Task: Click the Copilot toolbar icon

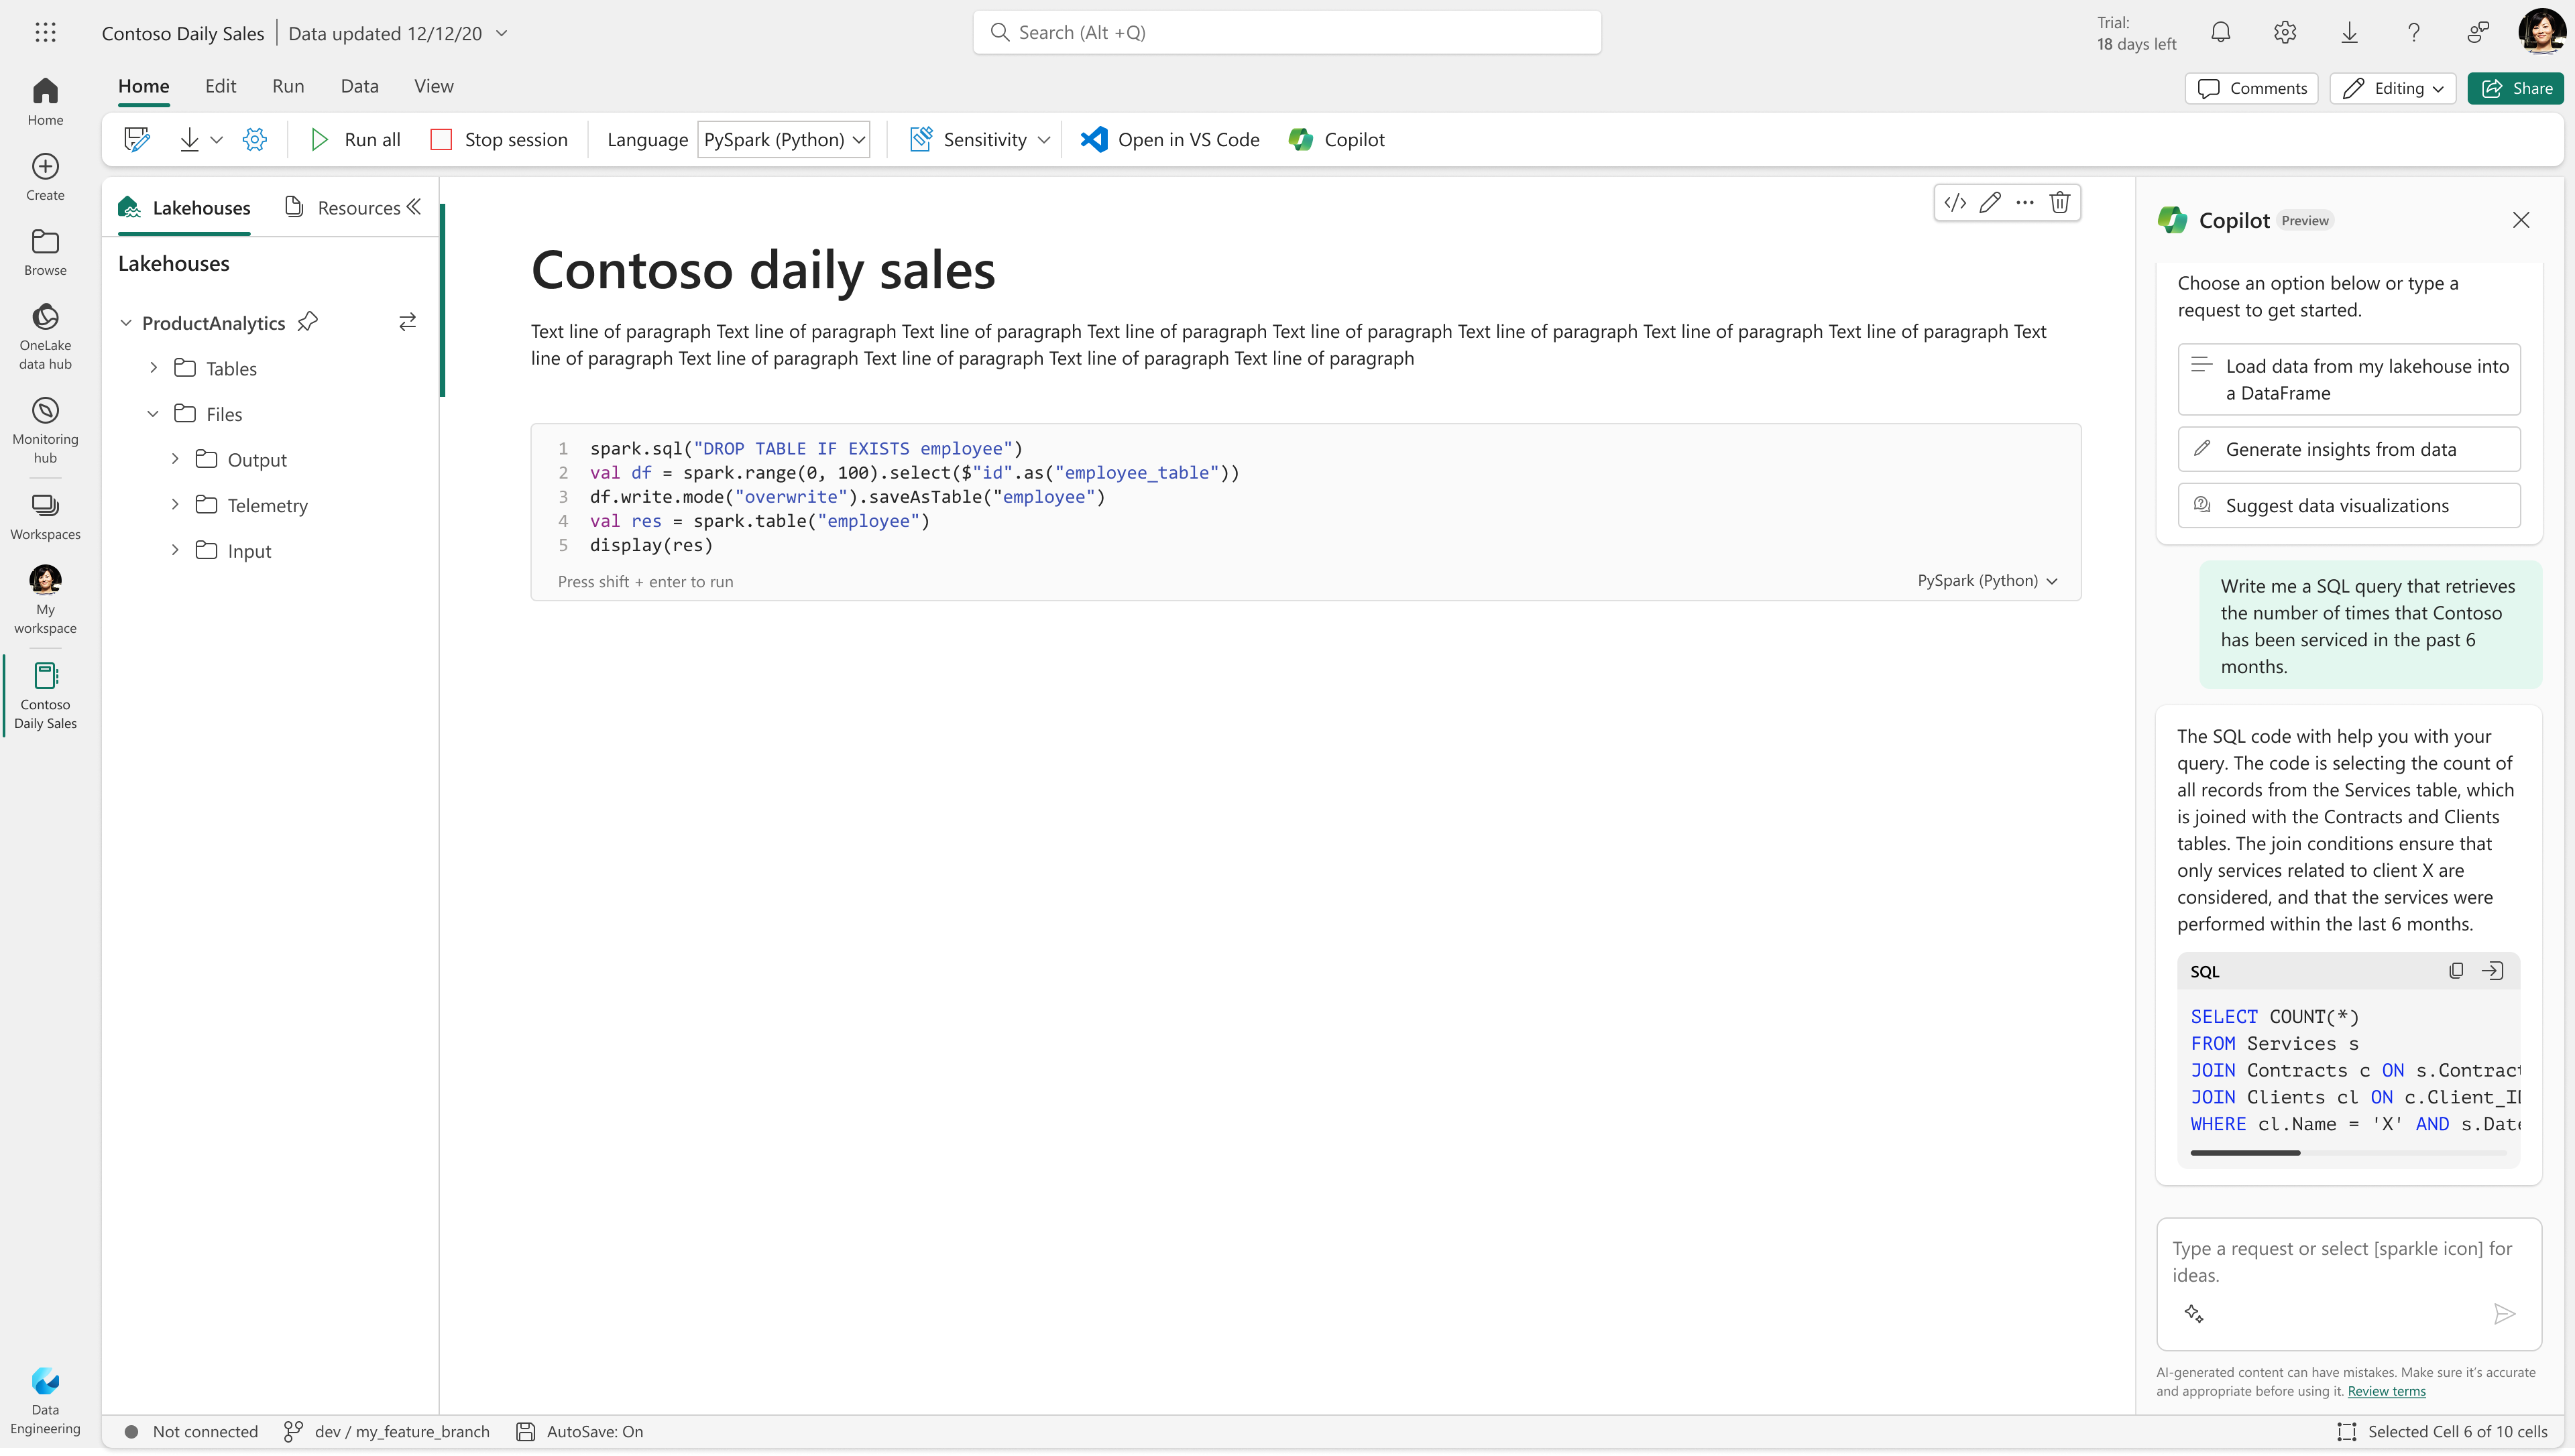Action: coord(1337,140)
